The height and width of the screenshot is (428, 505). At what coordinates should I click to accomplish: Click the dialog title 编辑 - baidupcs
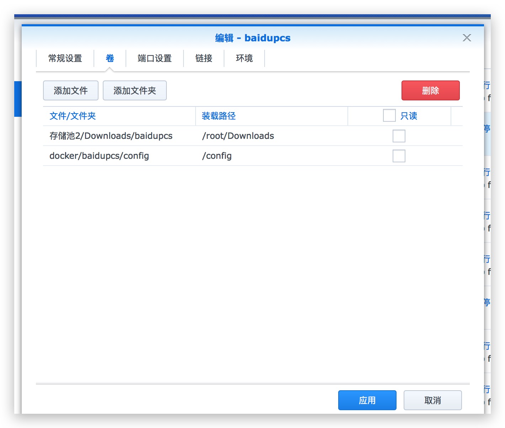click(252, 38)
